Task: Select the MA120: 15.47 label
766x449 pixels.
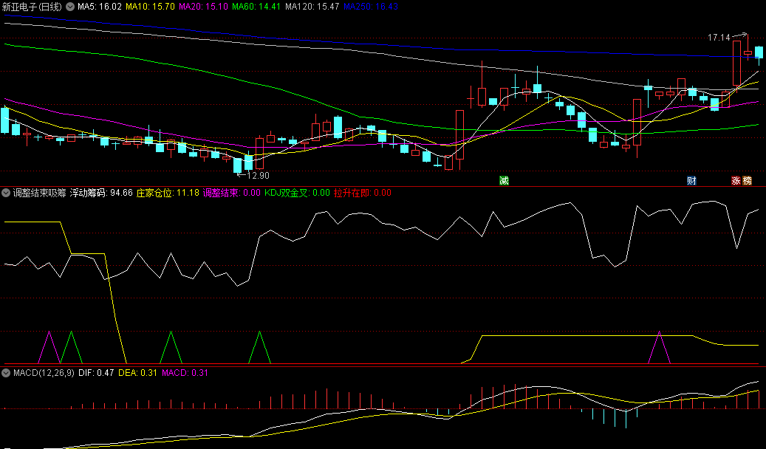Action: pyautogui.click(x=312, y=7)
